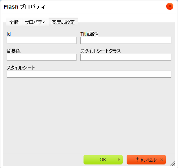Click the キャンセル button

click(146, 160)
